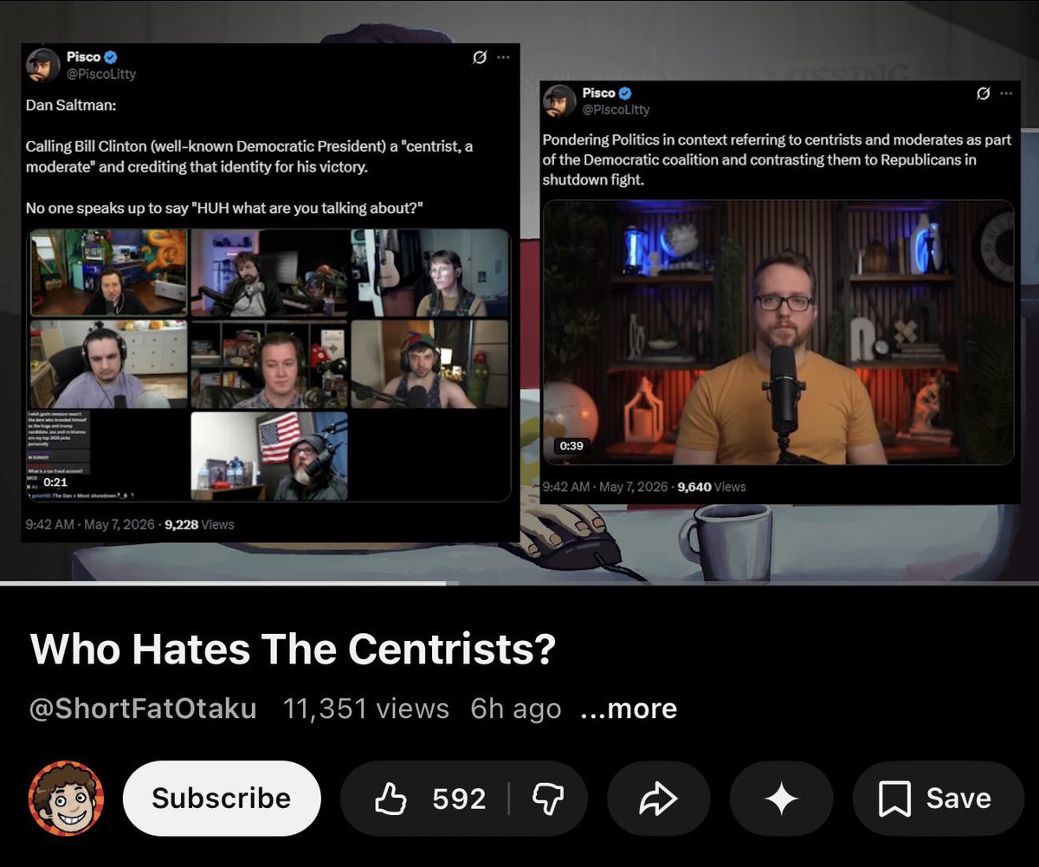The width and height of the screenshot is (1039, 867).
Task: Share the video using arrow icon
Action: [x=659, y=798]
